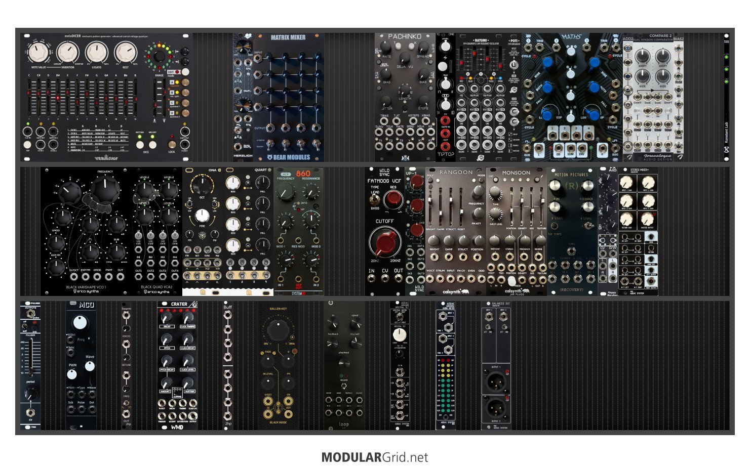Toggle the record switch on loop module
Viewport: 750px width, 468px height.
coord(344,386)
